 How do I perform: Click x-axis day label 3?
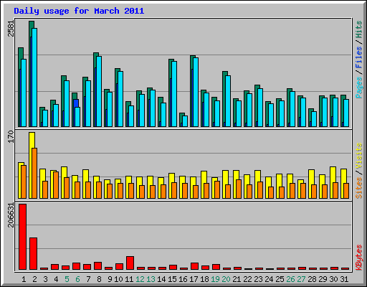pos(45,279)
